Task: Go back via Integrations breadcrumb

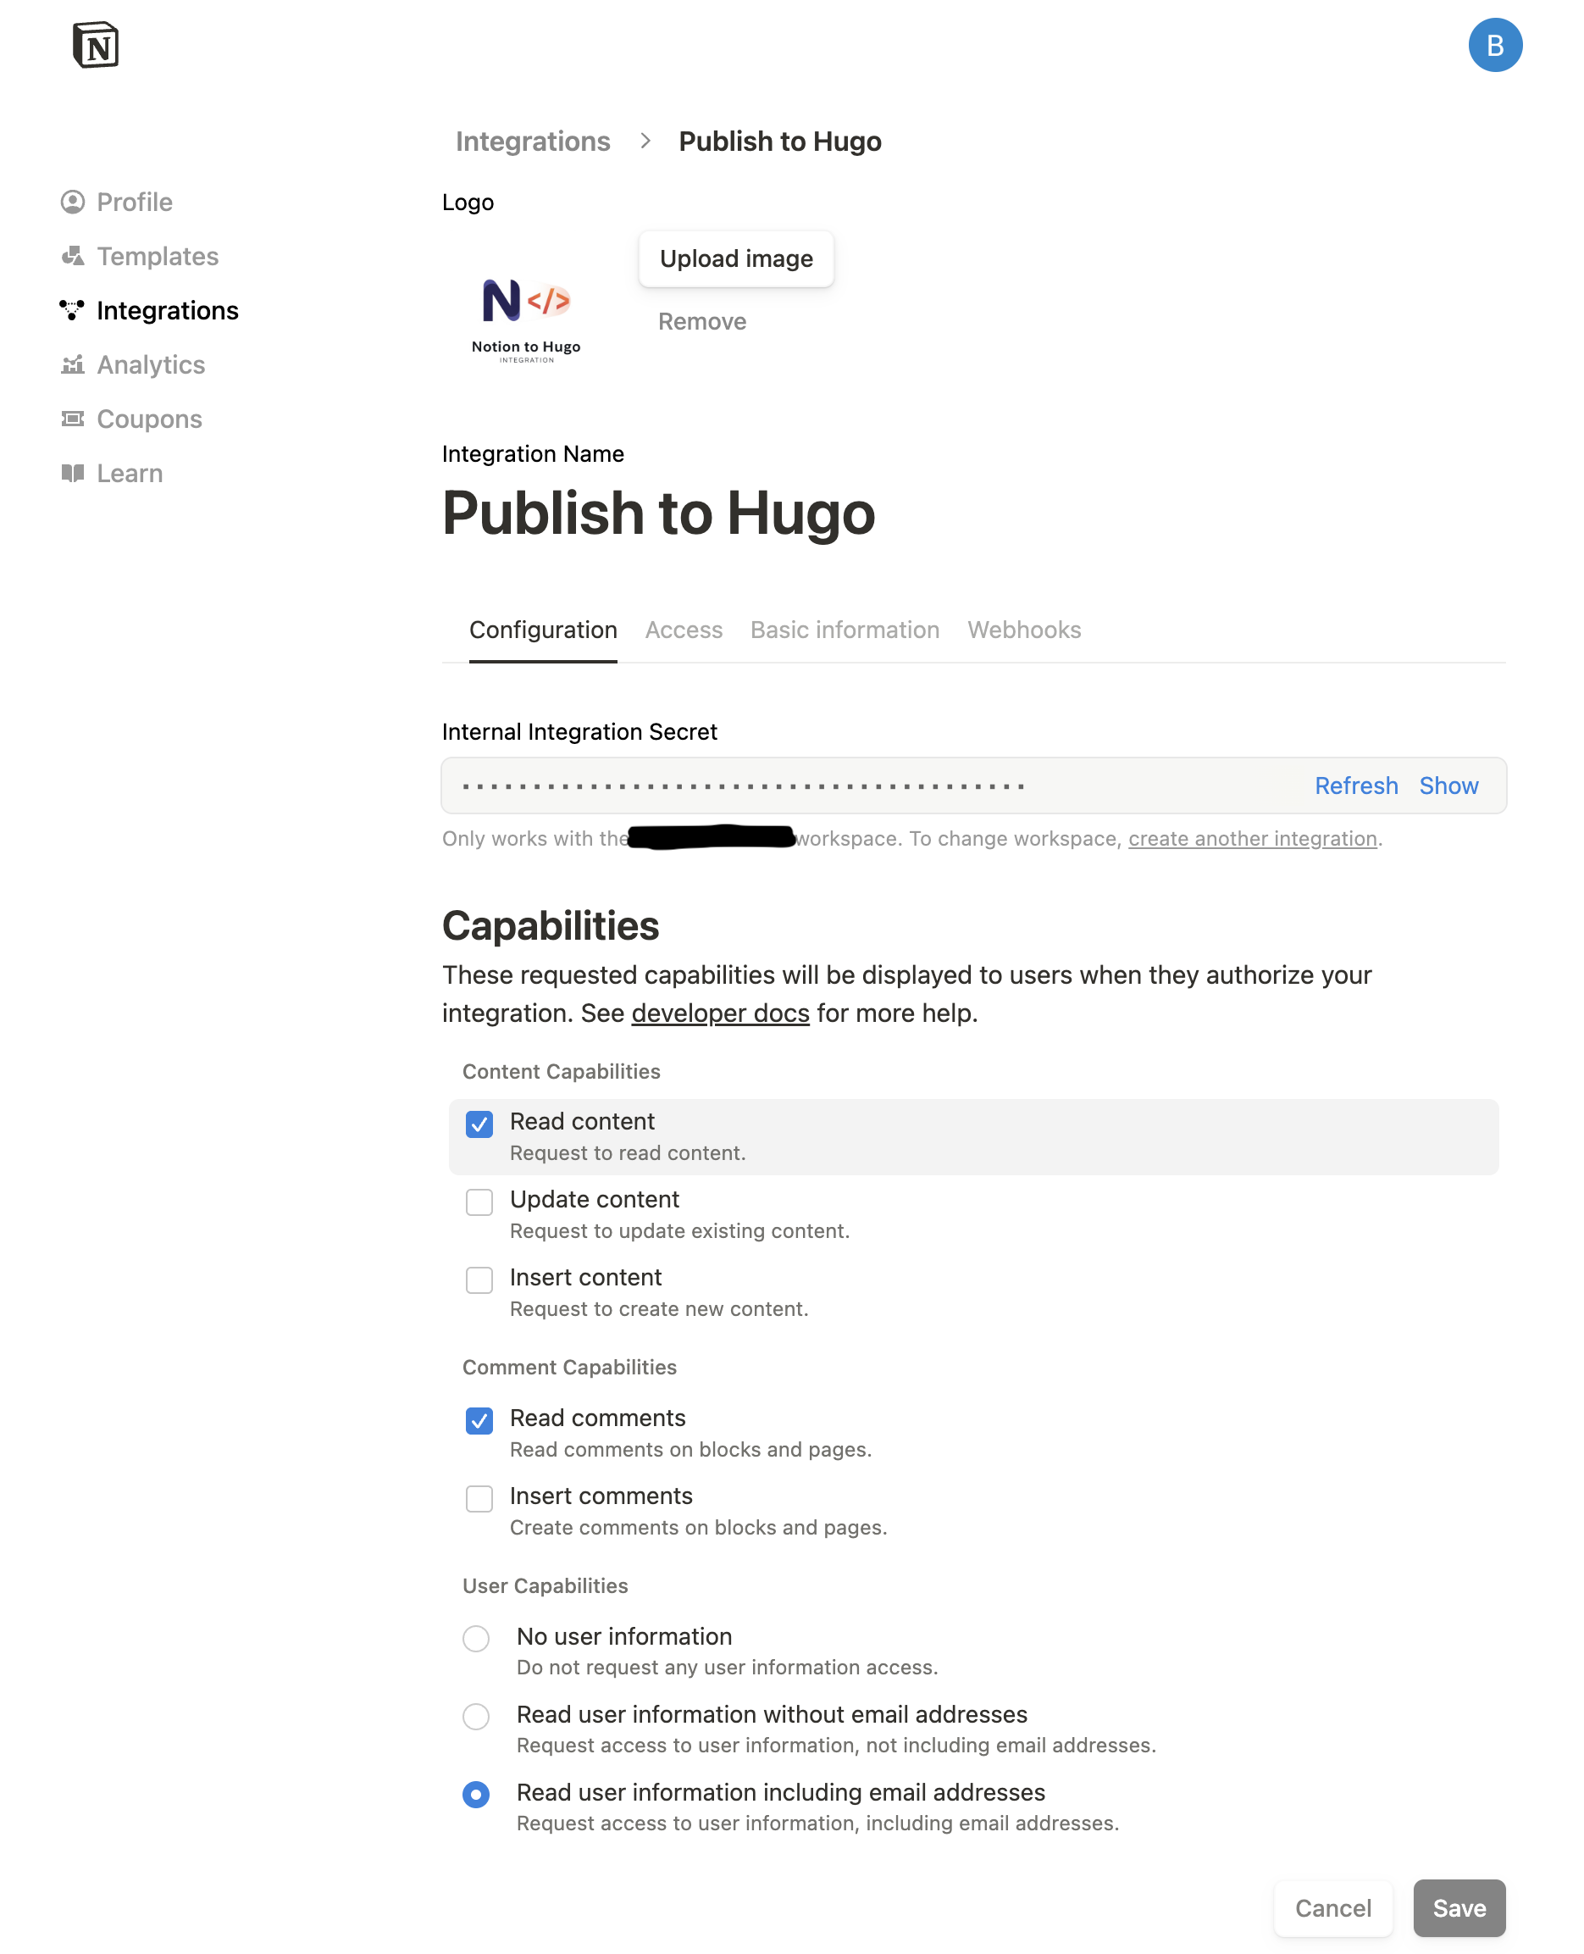Action: (533, 142)
